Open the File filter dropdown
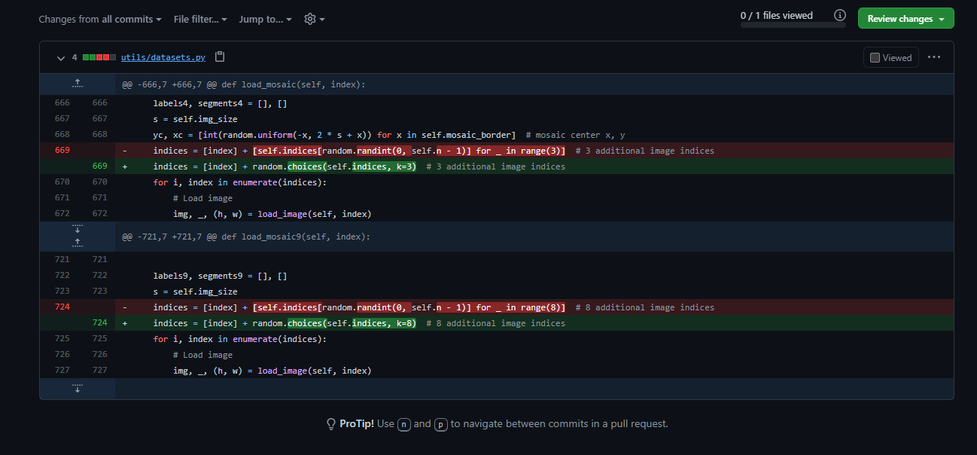This screenshot has height=455, width=977. click(x=200, y=19)
